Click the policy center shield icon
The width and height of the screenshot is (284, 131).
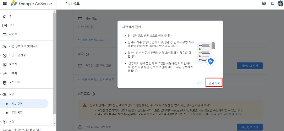coord(5,83)
